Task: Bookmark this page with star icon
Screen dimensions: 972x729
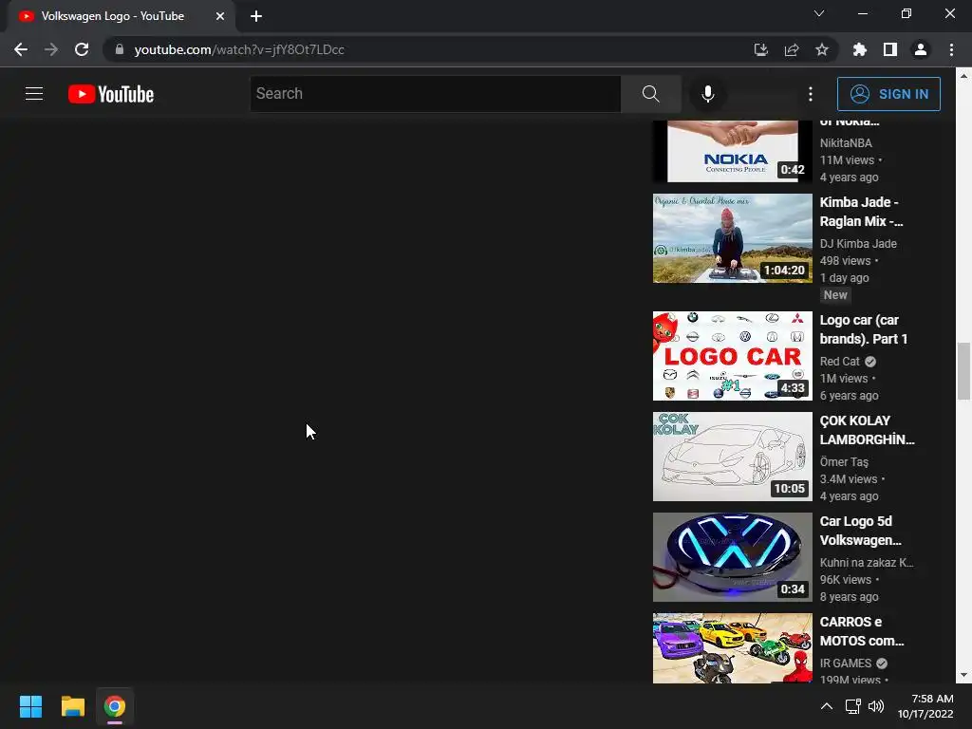Action: click(x=822, y=49)
